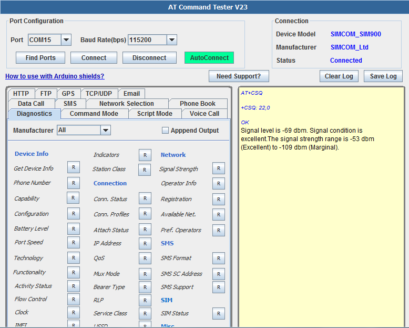The width and height of the screenshot is (409, 328).
Task: Click the R button for SMS Format
Action: [x=219, y=259]
